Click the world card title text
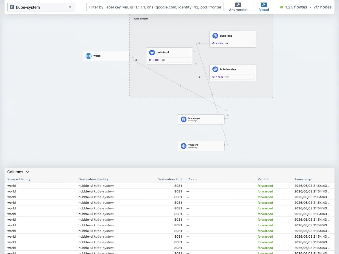The width and height of the screenshot is (339, 254). click(97, 56)
